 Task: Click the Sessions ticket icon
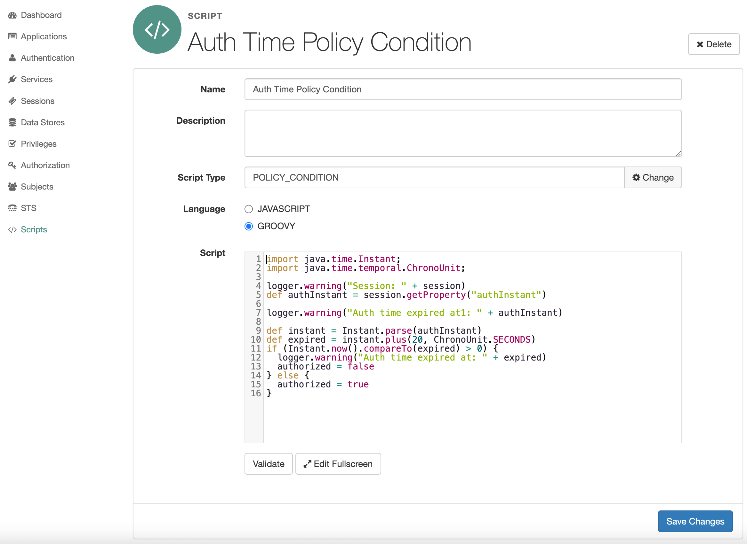[x=12, y=101]
